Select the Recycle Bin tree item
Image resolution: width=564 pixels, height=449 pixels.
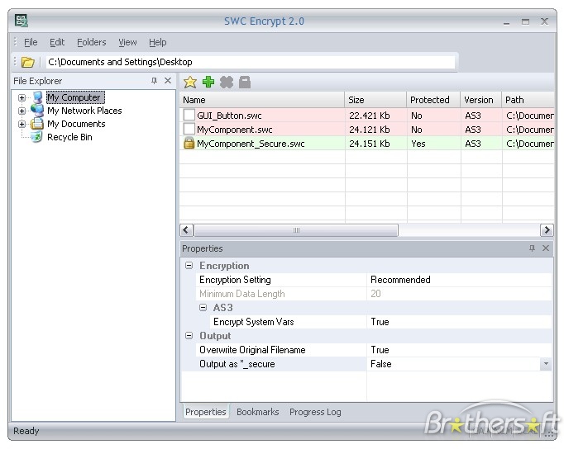coord(69,137)
